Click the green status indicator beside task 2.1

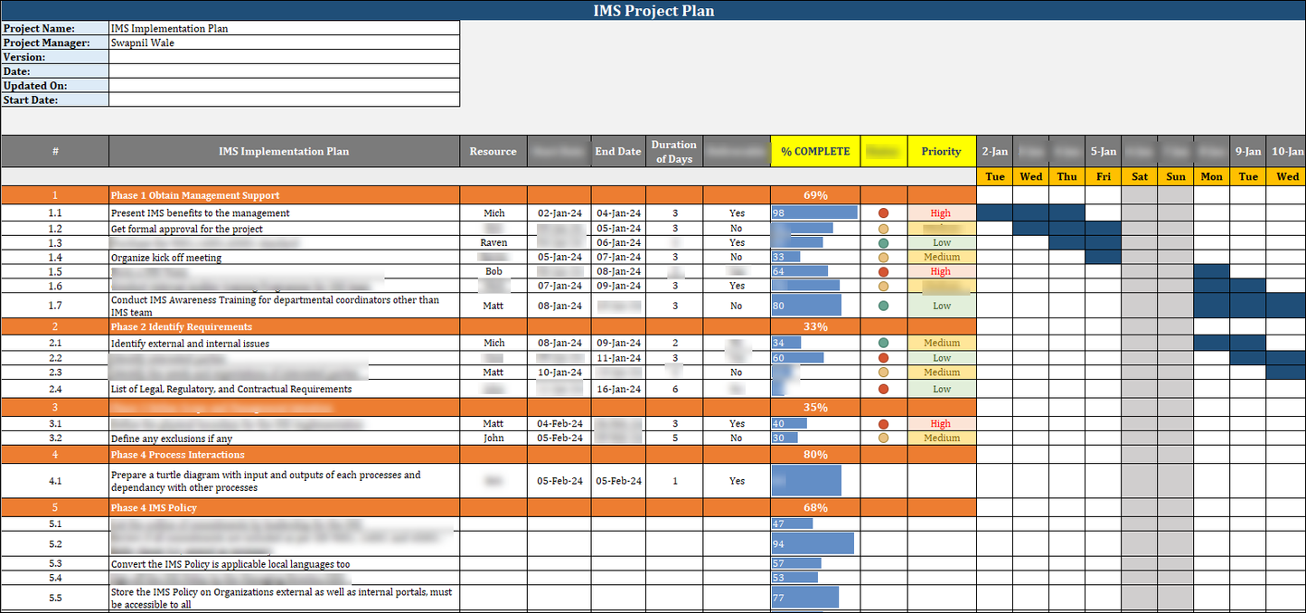coord(883,343)
